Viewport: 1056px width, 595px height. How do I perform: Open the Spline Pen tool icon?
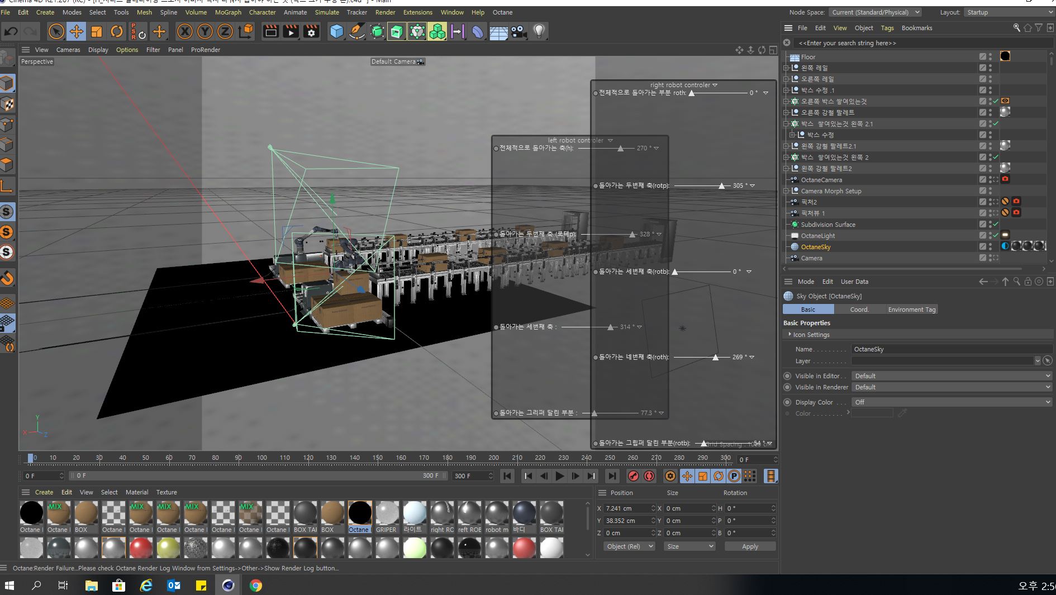(x=356, y=32)
